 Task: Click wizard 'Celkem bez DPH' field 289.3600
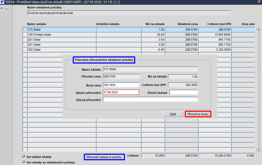183,85
